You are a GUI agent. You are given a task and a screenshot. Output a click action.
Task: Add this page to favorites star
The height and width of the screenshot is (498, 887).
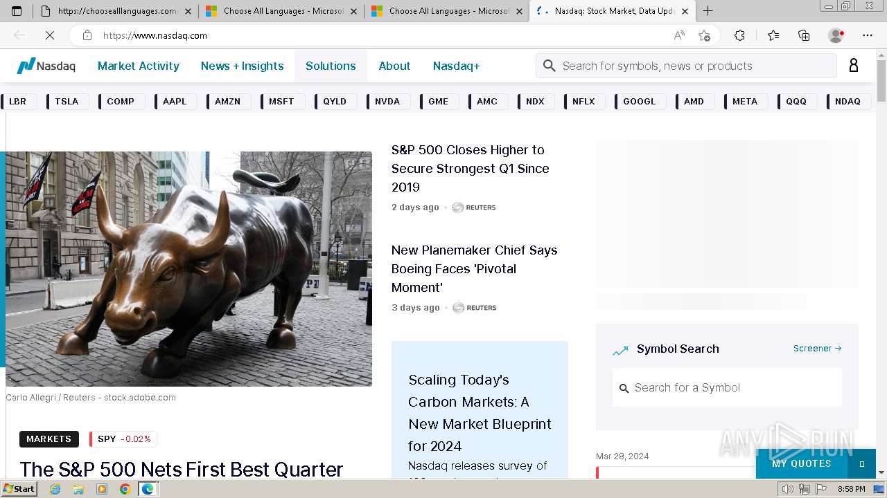point(704,35)
